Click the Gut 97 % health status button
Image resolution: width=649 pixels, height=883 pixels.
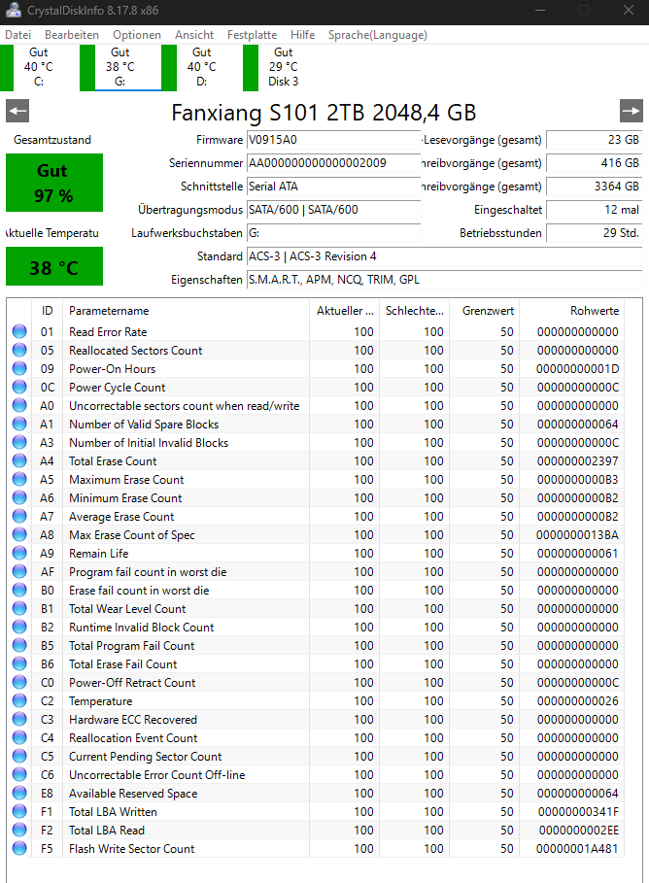tap(54, 183)
